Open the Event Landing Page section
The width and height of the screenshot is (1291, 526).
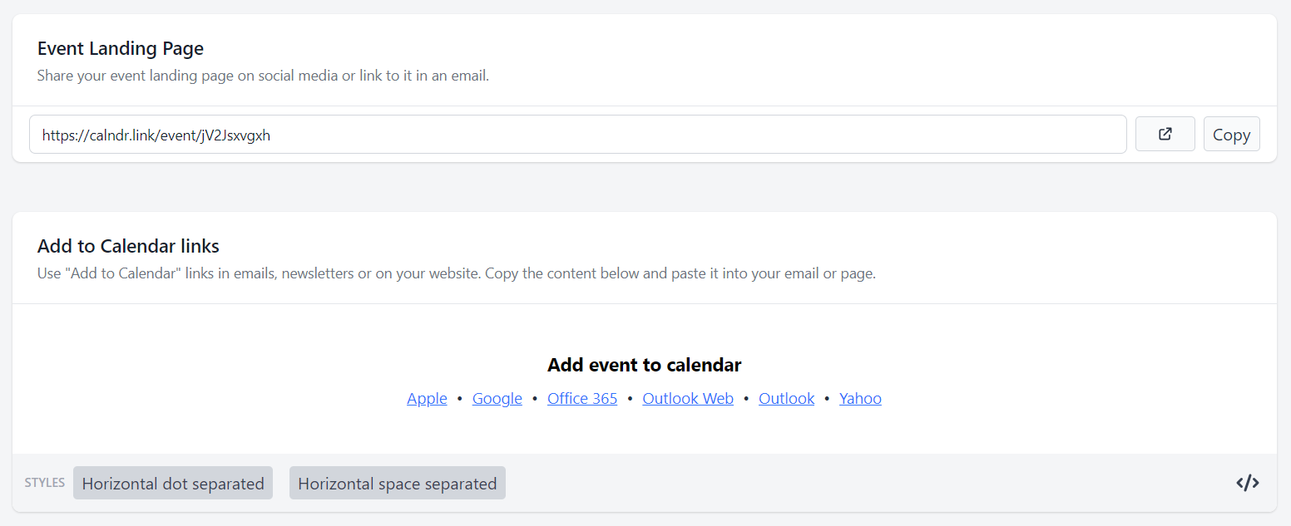pyautogui.click(x=120, y=48)
